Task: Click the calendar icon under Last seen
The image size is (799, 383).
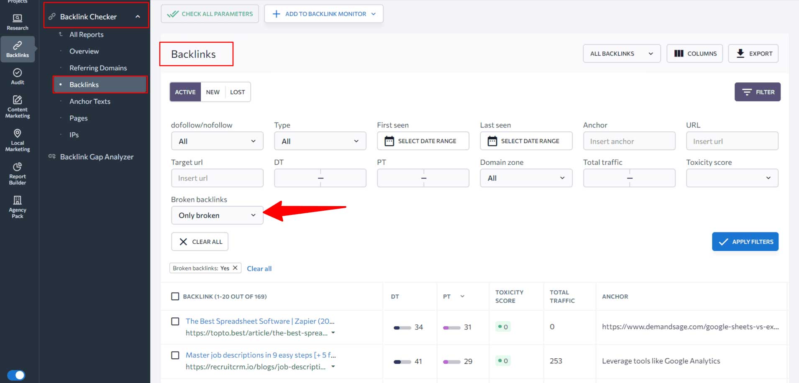Action: pos(492,141)
